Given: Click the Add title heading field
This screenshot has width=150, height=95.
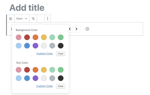Looking at the screenshot, I should tap(27, 8).
